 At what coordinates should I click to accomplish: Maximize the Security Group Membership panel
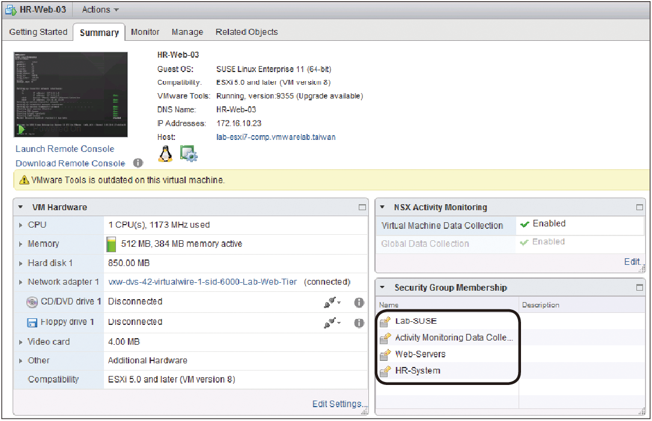[x=639, y=288]
